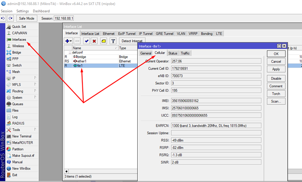
Task: Open MetaROUTER menu
Action: click(22, 143)
